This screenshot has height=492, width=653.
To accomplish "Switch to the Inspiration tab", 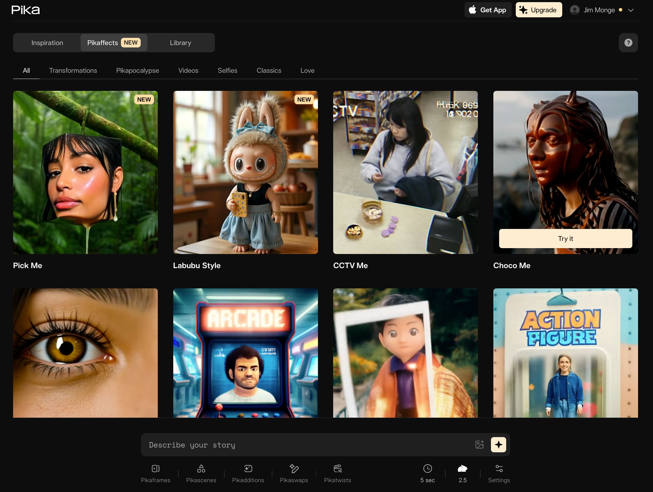I will pos(47,43).
